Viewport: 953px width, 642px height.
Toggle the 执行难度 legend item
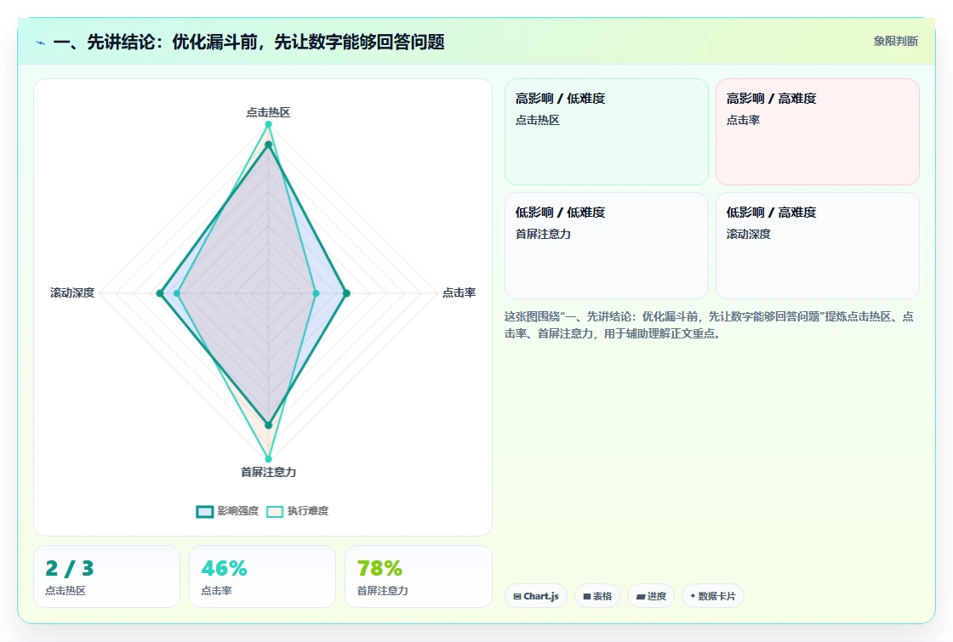tap(298, 511)
